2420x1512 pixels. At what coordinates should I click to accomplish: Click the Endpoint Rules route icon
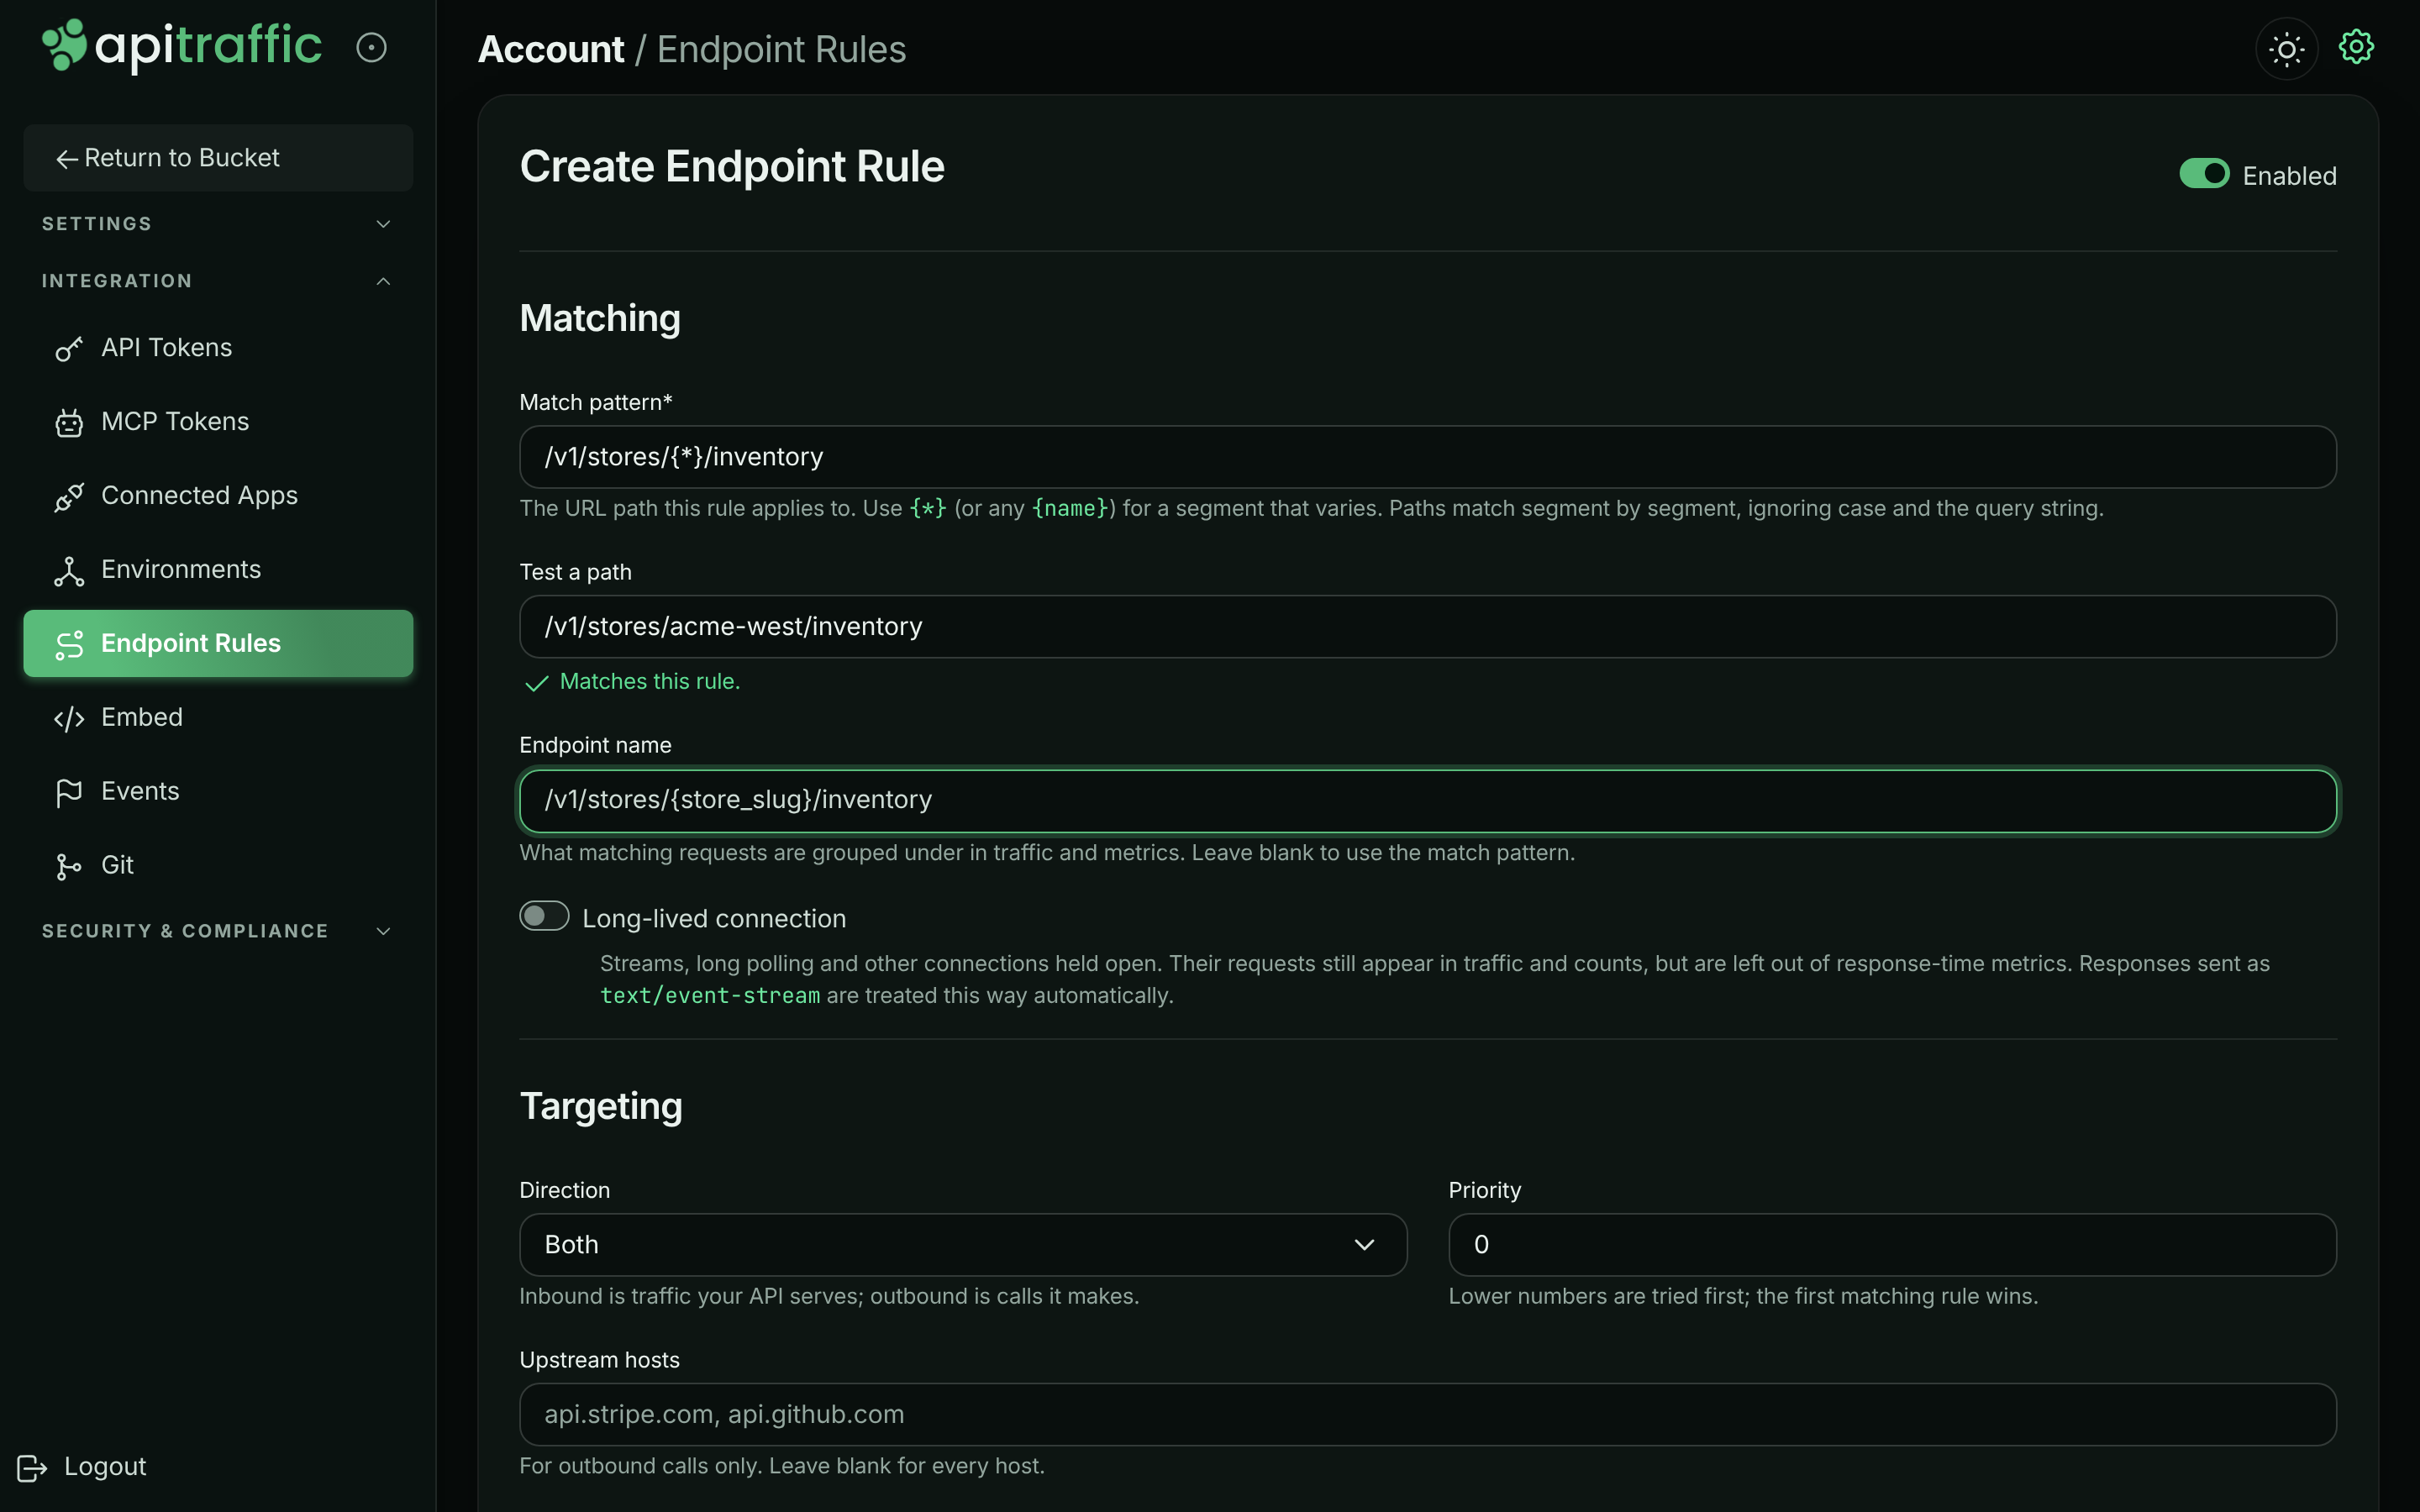68,644
